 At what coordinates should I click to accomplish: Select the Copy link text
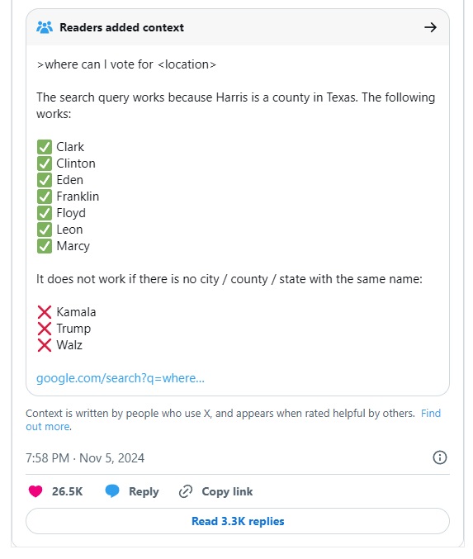(227, 491)
